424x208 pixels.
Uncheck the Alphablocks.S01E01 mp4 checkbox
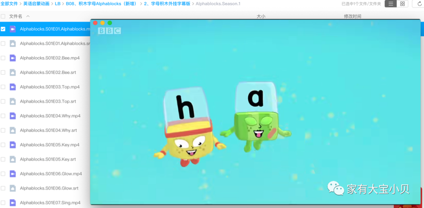point(3,29)
